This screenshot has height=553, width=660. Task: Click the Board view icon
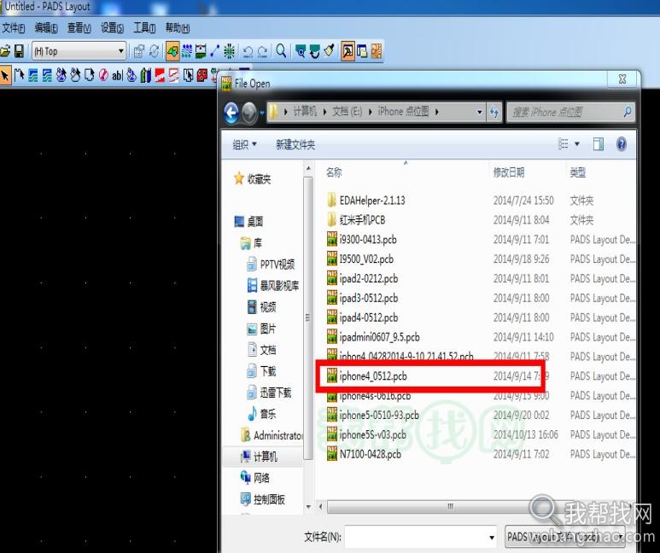[x=300, y=51]
